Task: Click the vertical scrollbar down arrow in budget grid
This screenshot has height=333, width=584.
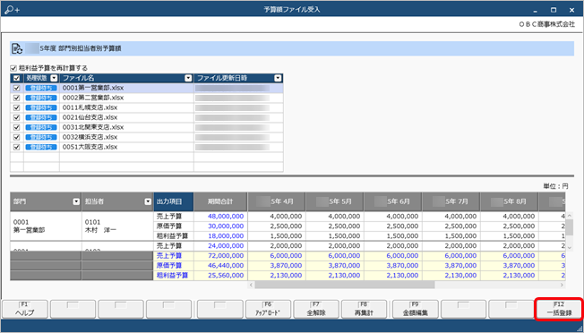Action: click(x=570, y=247)
